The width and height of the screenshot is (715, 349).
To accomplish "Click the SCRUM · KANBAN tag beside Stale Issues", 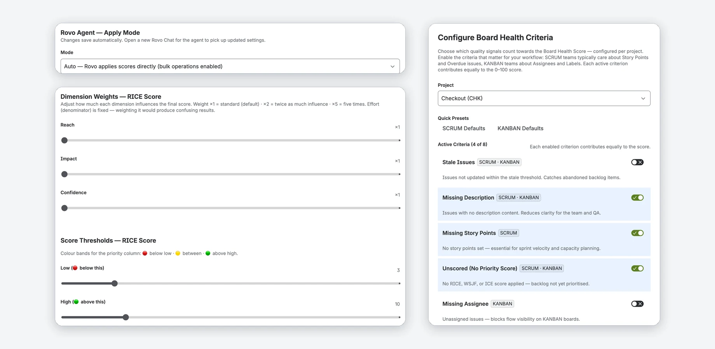I will (x=499, y=162).
